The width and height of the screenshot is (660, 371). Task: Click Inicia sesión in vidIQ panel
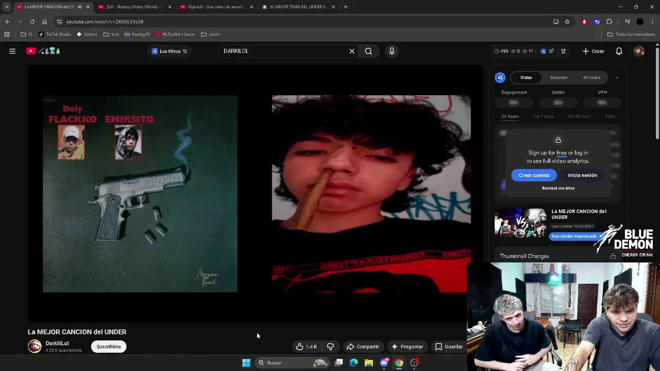583,175
